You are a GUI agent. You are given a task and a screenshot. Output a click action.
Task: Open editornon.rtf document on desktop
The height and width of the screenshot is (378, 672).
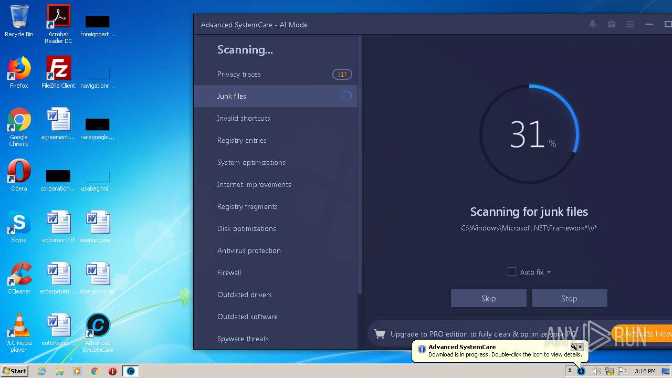[x=58, y=227]
